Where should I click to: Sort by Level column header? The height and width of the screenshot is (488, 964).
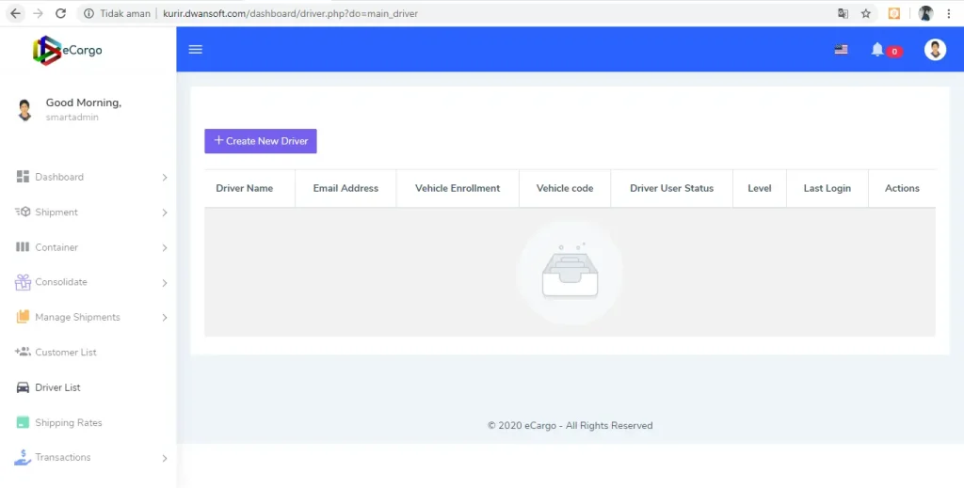760,188
